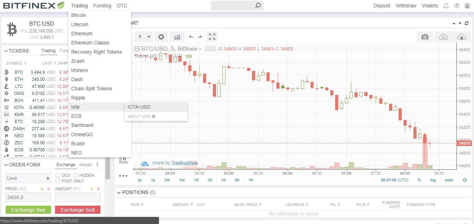Expand chart to fullscreen via arrows icon
474x224 pixels.
[212, 37]
